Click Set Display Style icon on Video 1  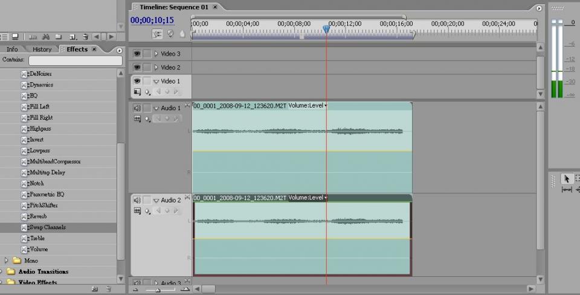point(137,92)
